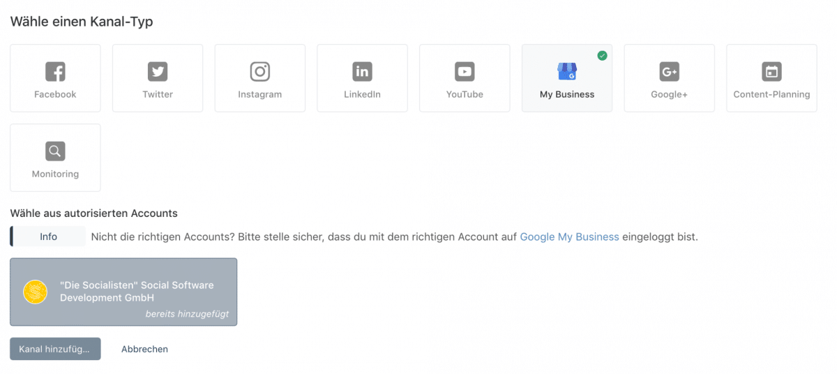Click the Socialisten yellow account logo
This screenshot has height=374, width=837.
click(35, 292)
